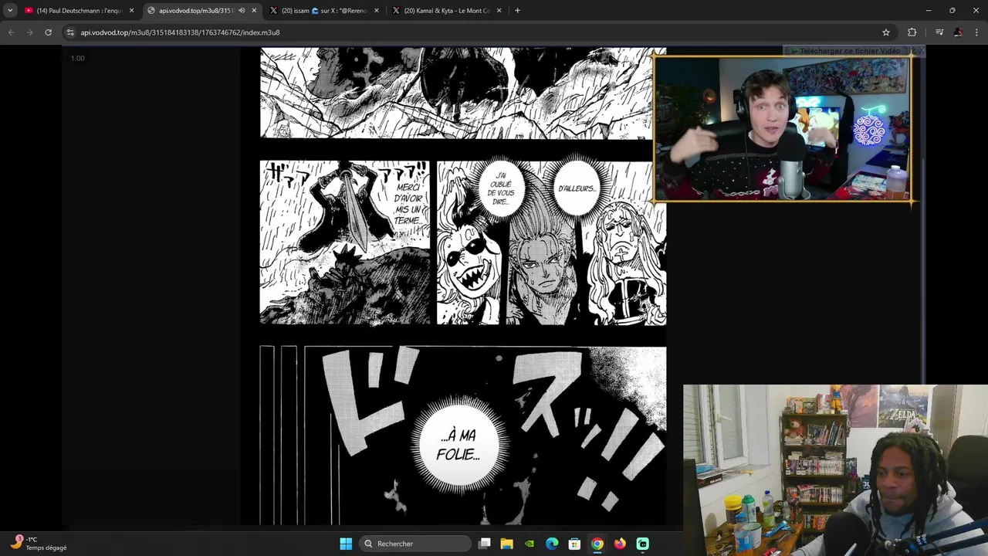Go forward with the browser forward arrow
This screenshot has width=988, height=556.
tap(29, 32)
